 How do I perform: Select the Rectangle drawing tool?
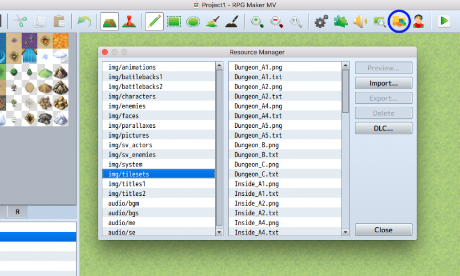174,22
